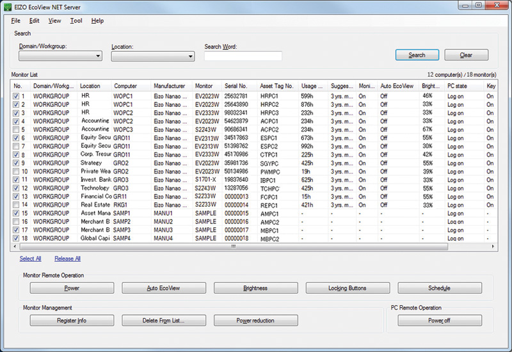This screenshot has width=512, height=352.
Task: Tick the checkbox for row 16 SAMP2
Action: (x=16, y=221)
